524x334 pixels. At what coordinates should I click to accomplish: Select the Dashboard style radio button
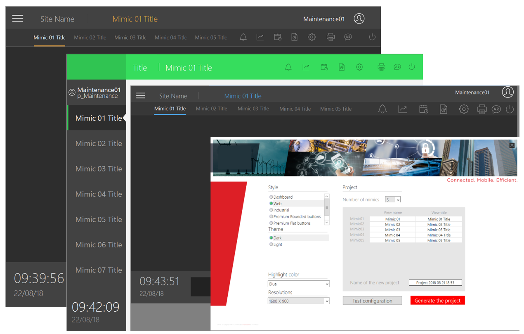click(271, 197)
